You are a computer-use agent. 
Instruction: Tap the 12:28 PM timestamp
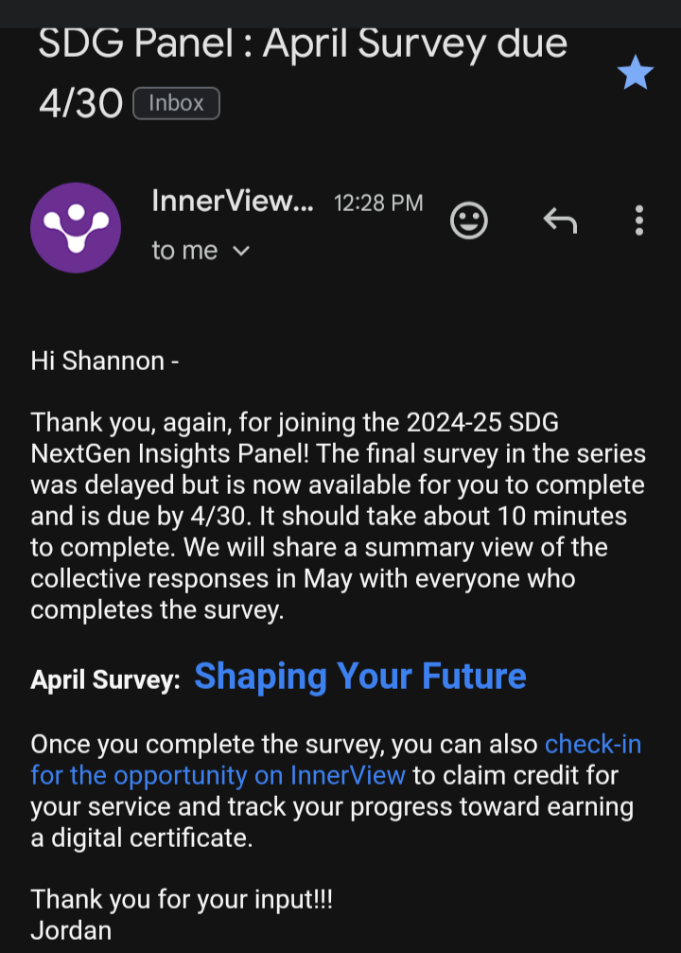[x=378, y=203]
